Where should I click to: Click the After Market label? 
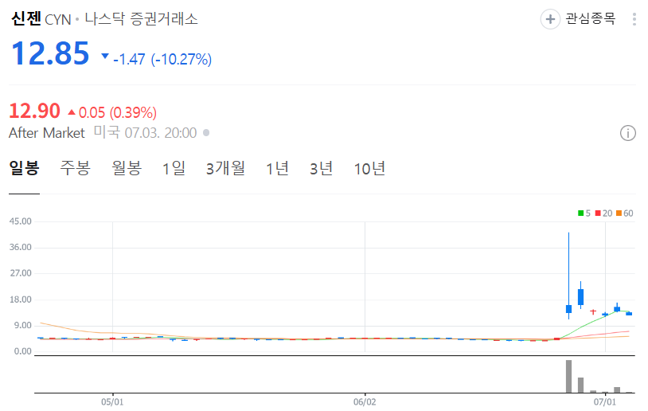pyautogui.click(x=47, y=133)
